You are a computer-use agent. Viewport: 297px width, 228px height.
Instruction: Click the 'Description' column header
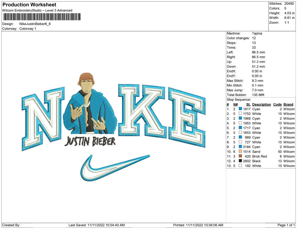262,104
